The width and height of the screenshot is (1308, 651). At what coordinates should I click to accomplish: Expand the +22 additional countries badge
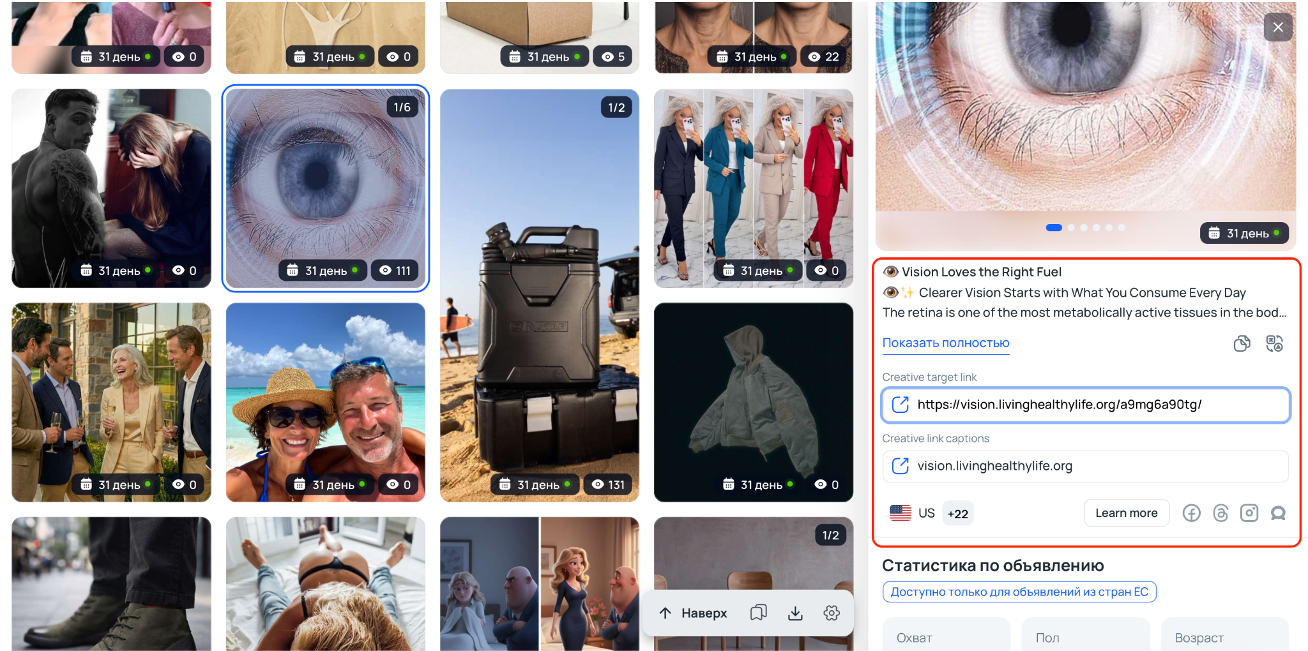(957, 514)
